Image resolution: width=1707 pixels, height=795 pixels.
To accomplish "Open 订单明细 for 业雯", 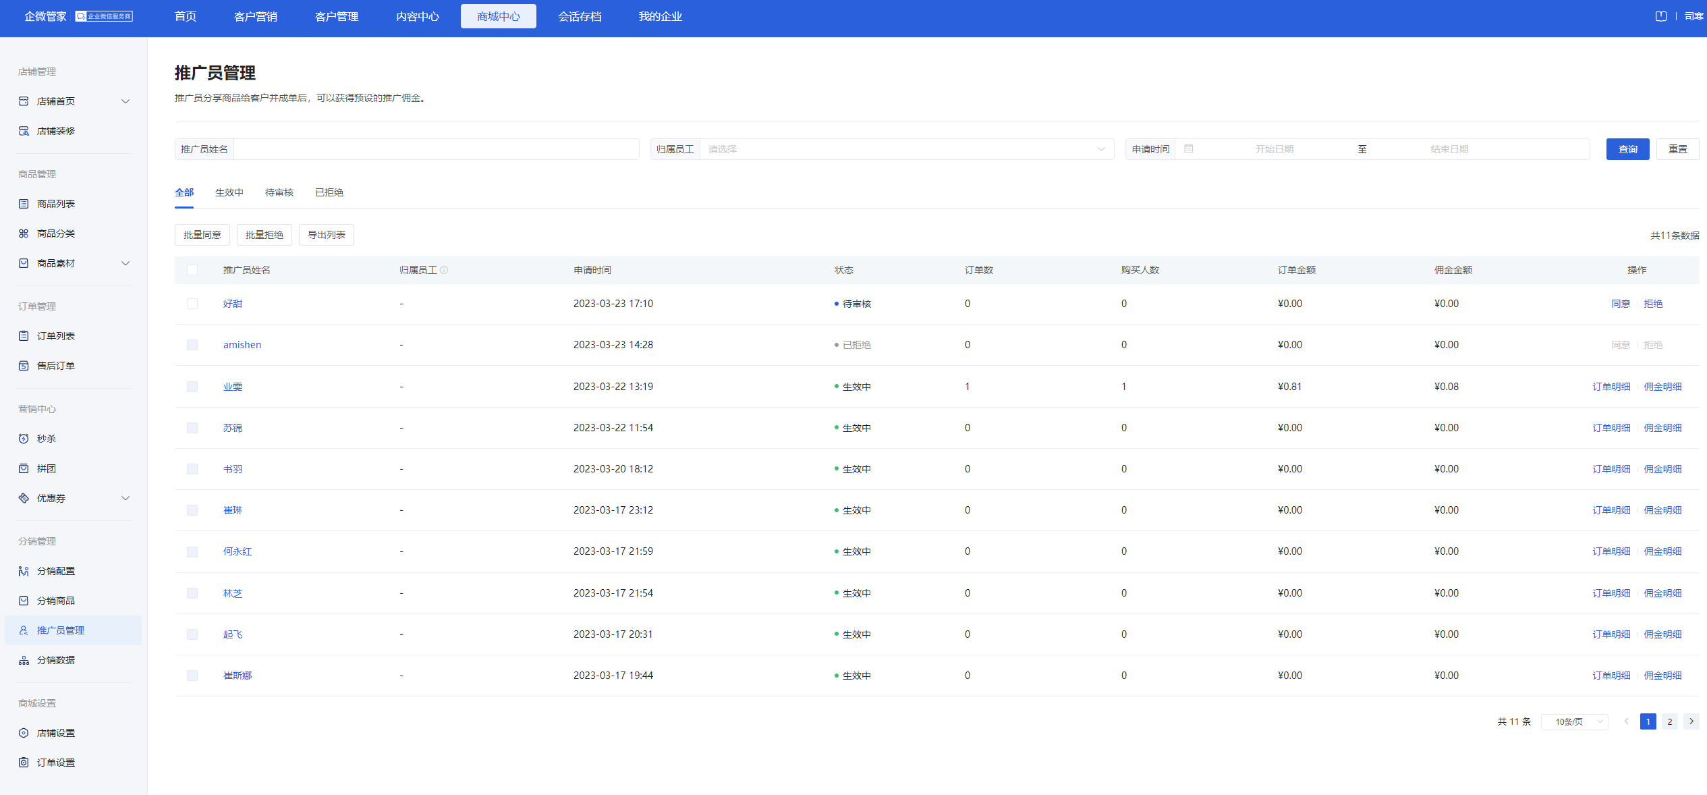I will pyautogui.click(x=1611, y=387).
